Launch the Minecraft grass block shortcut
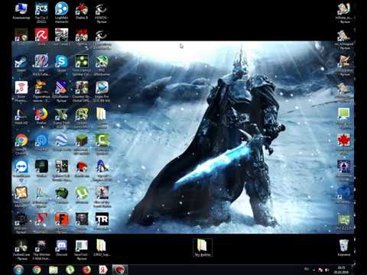Image resolution: width=367 pixels, height=275 pixels. click(x=82, y=144)
